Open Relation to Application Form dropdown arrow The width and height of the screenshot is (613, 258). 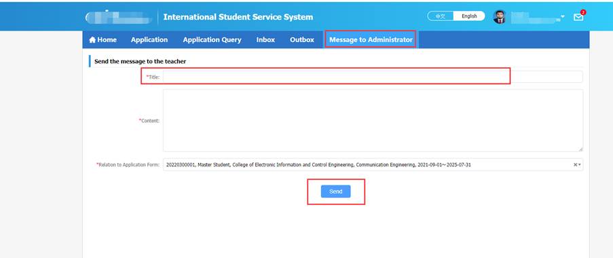pyautogui.click(x=580, y=165)
